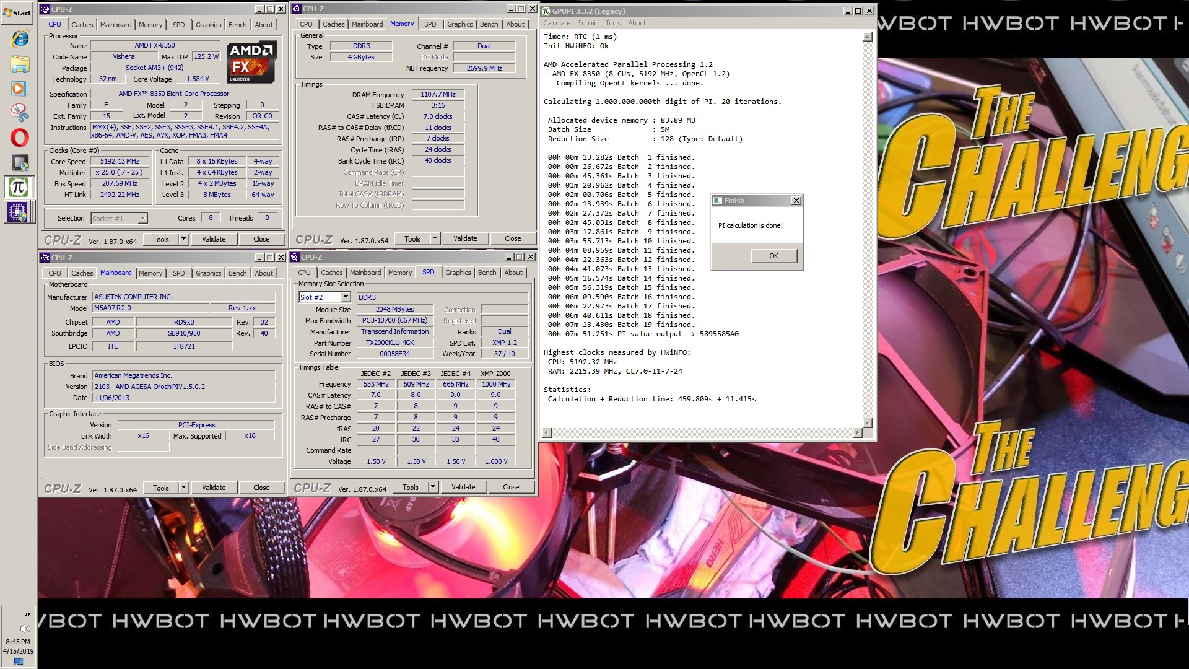Click Validate in the Memory tab window
Viewport: 1189px width, 669px height.
point(465,238)
